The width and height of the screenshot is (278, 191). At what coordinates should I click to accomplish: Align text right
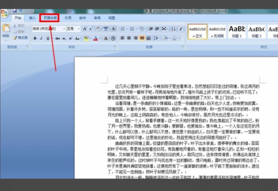tap(135, 38)
